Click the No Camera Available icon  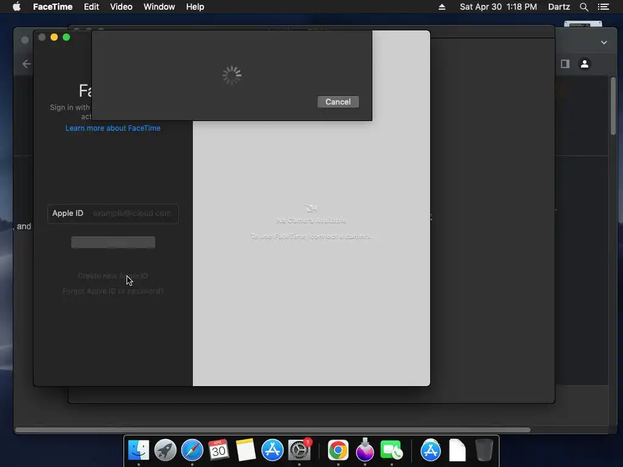311,209
